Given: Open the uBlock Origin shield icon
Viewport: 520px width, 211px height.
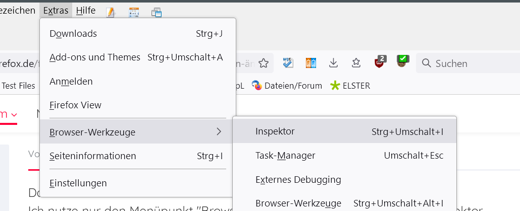Looking at the screenshot, I should (x=380, y=62).
